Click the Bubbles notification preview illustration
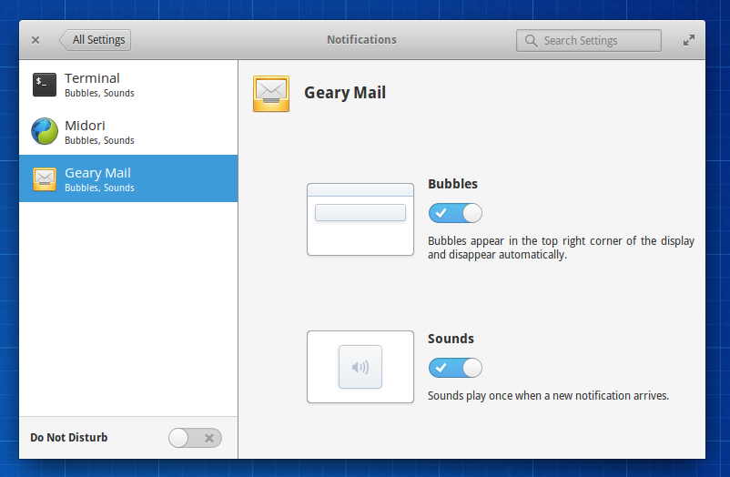This screenshot has width=730, height=477. coord(360,219)
